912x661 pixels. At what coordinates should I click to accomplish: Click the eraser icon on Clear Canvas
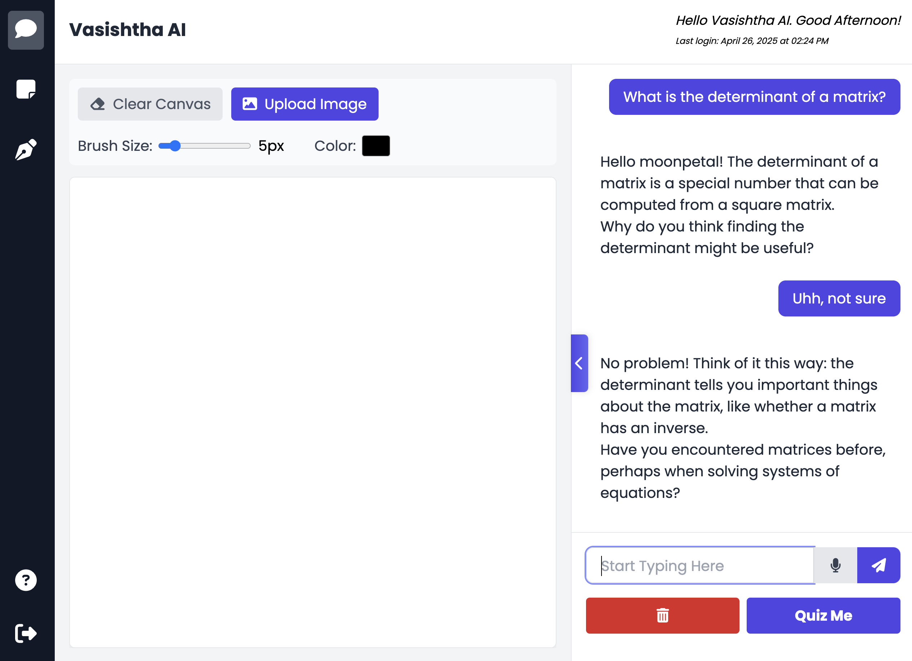97,104
